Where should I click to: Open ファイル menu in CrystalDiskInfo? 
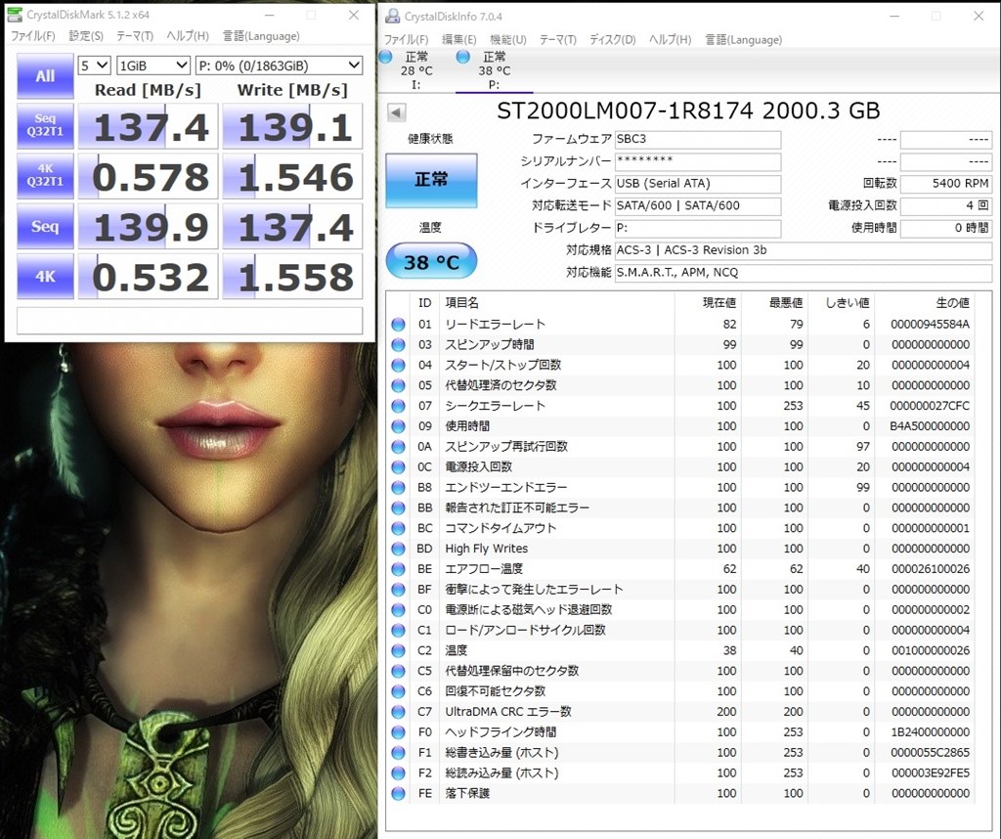tap(407, 39)
